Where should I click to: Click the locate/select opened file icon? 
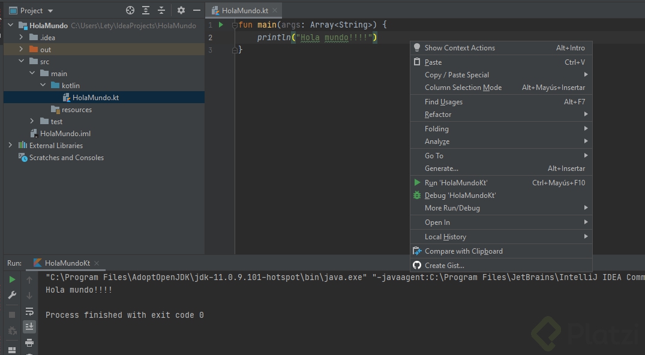[x=130, y=11]
